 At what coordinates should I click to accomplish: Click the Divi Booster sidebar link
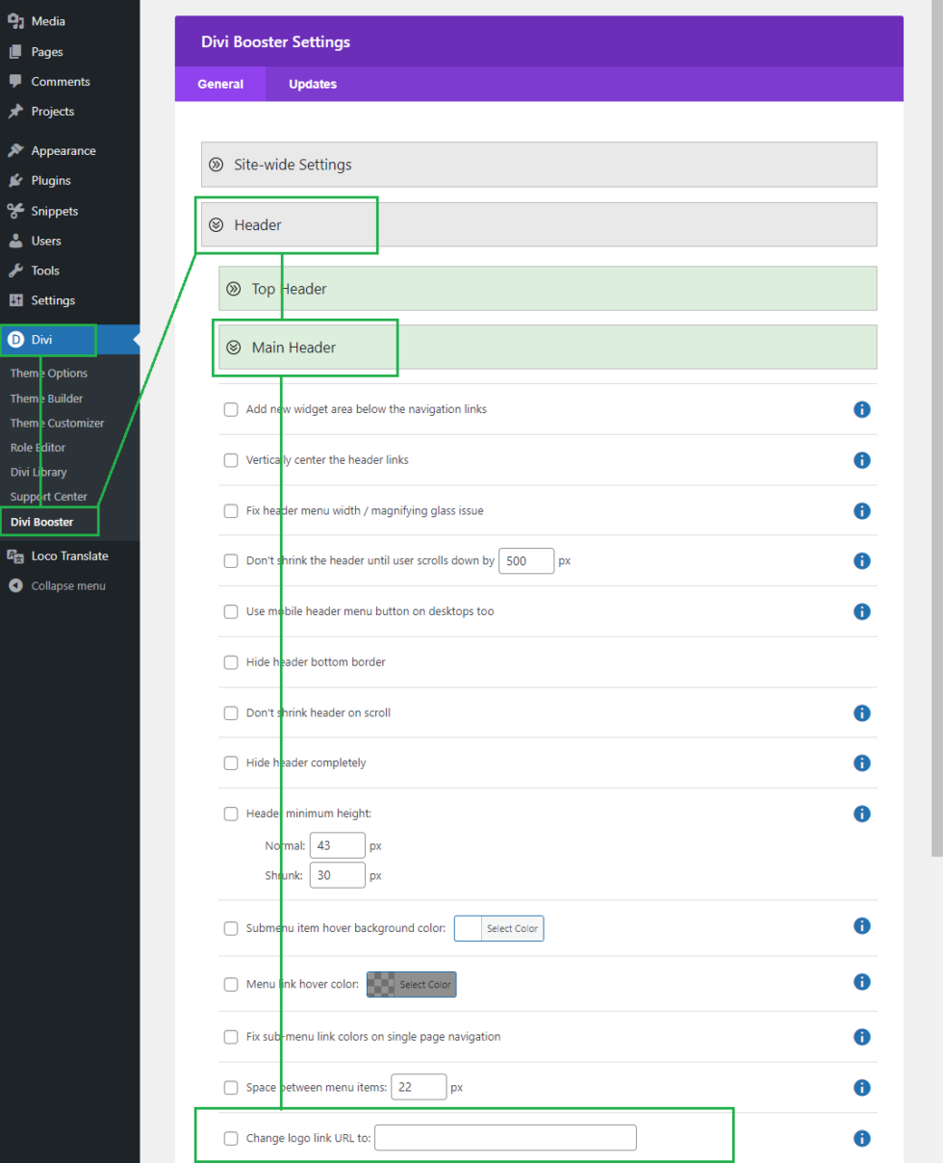click(41, 520)
